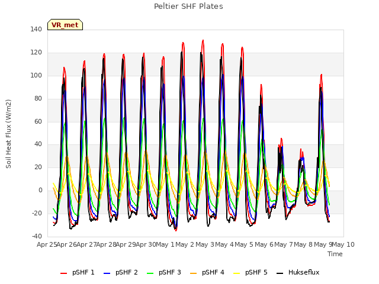Select the Hukseflux legend label
Screen dimensions: 379x284
(304, 272)
